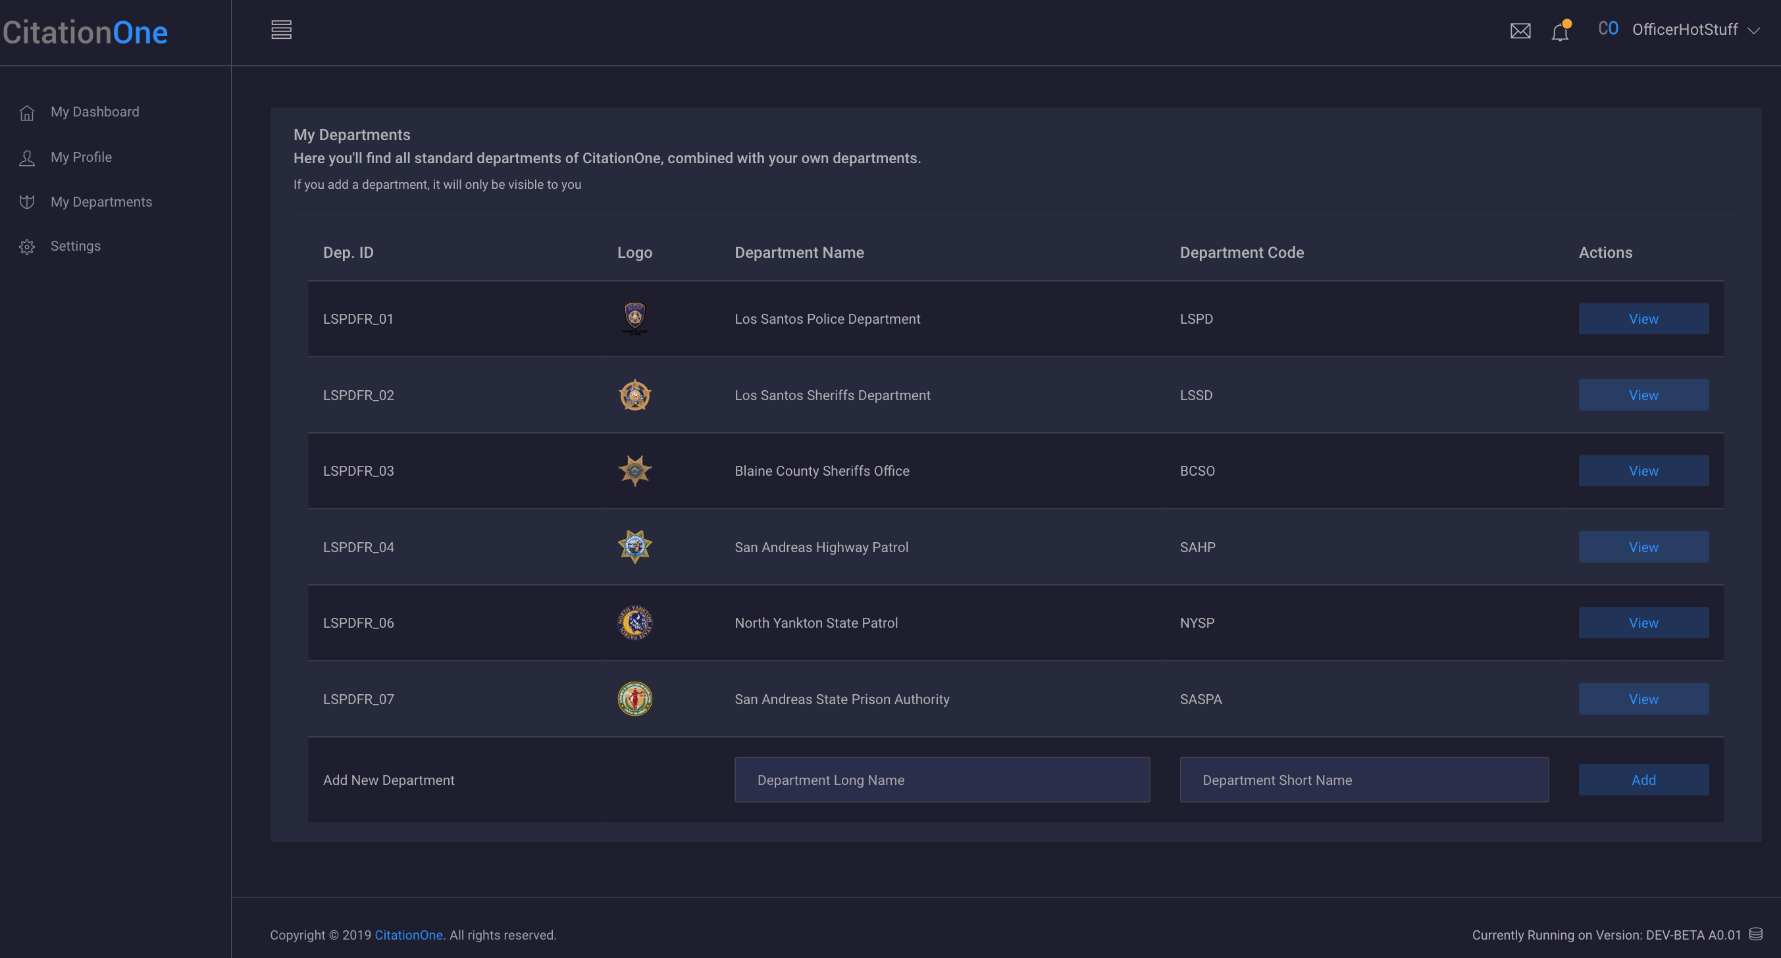The height and width of the screenshot is (958, 1781).
Task: Open the notifications bell icon
Action: [1560, 32]
